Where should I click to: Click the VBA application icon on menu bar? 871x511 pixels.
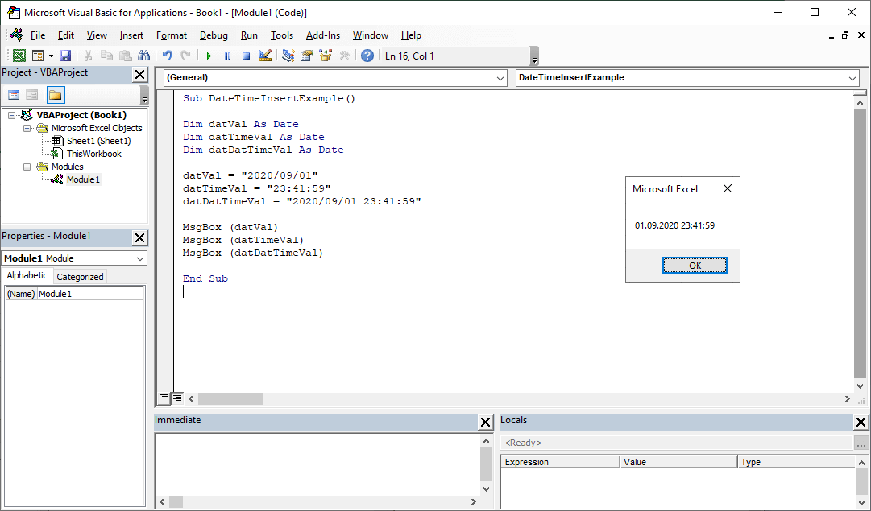17,35
